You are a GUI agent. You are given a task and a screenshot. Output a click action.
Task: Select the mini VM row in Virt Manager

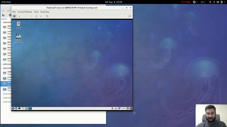6,54
